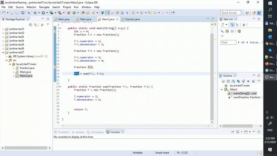The height and width of the screenshot is (156, 277).
Task: Open Package Explorer View Menu arrow
Action: point(48,24)
